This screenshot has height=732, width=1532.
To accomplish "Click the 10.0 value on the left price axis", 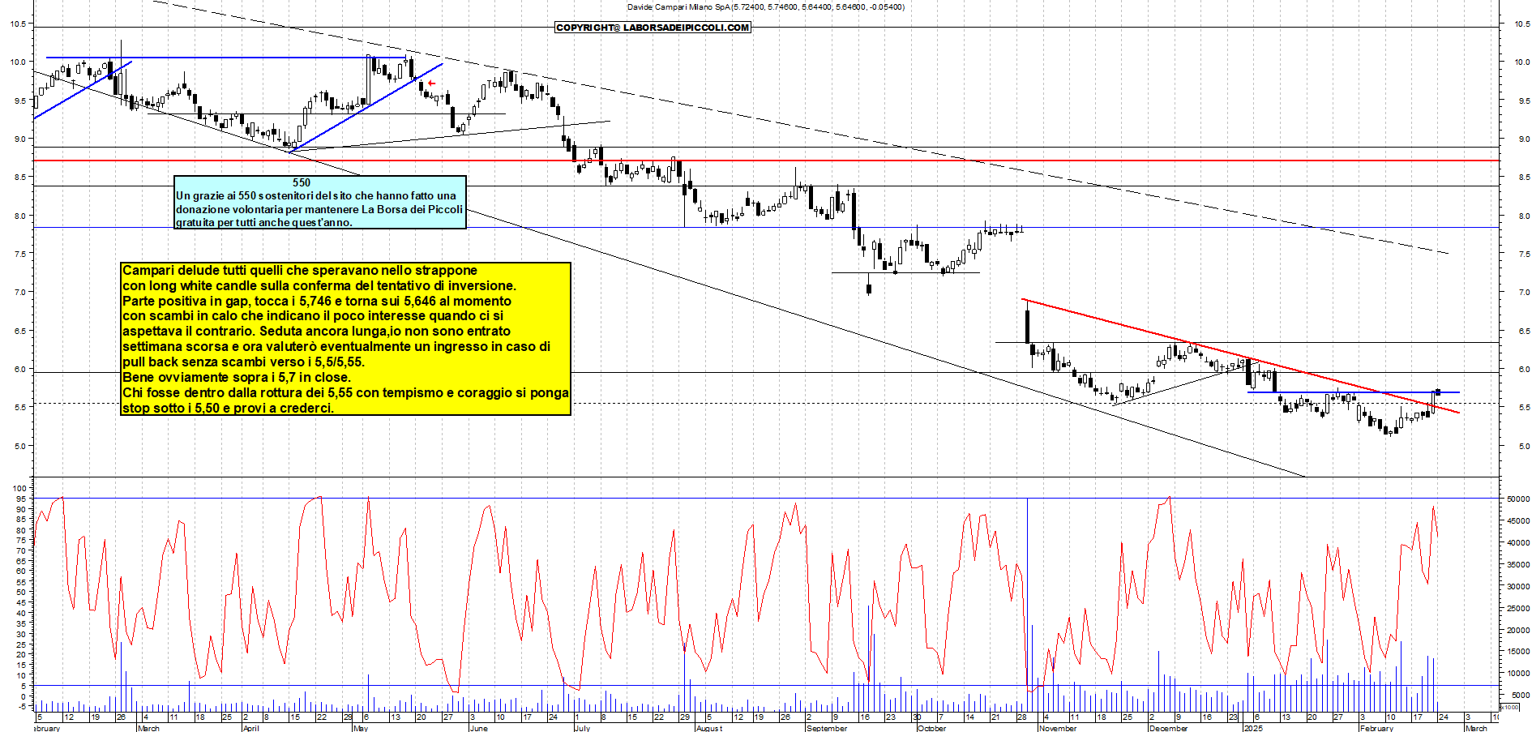I will 17,62.
